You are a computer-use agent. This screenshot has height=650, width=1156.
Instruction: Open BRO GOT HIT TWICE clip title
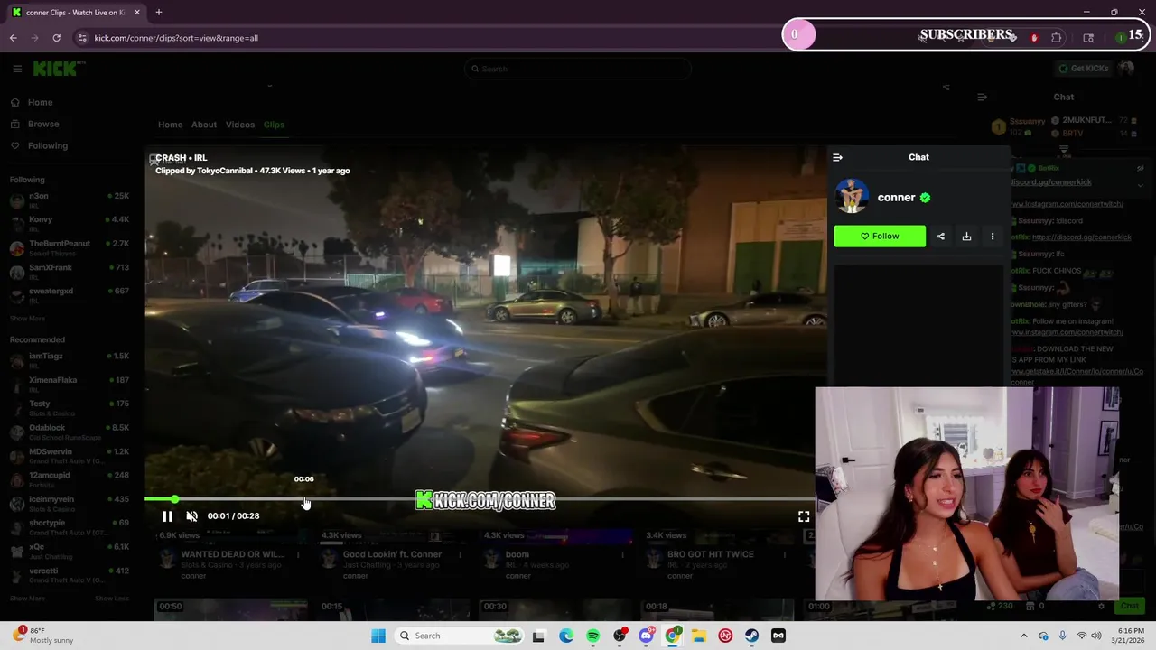[710, 554]
